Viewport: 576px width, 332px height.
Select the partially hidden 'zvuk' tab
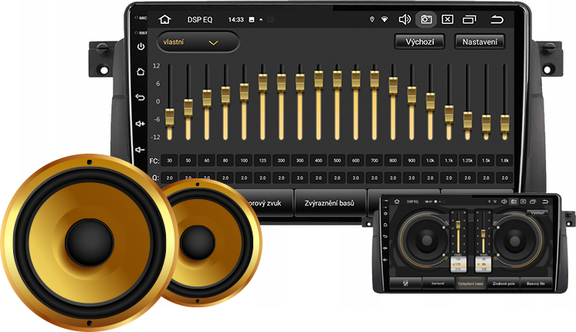[x=266, y=203]
